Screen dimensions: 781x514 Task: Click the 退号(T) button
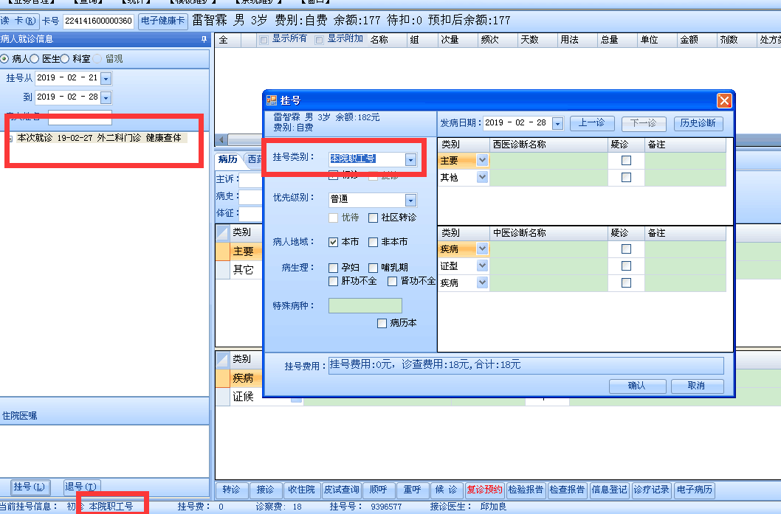click(81, 487)
